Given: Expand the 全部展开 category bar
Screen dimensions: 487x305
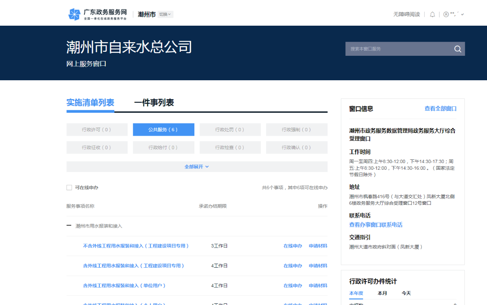Looking at the screenshot, I should pyautogui.click(x=197, y=167).
